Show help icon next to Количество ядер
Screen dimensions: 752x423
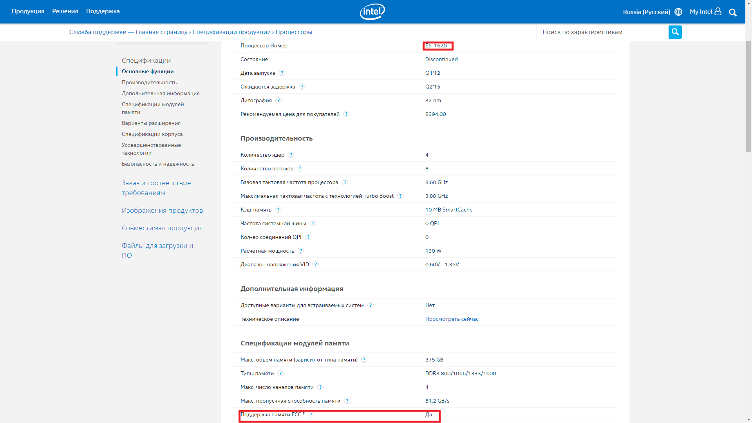click(291, 155)
